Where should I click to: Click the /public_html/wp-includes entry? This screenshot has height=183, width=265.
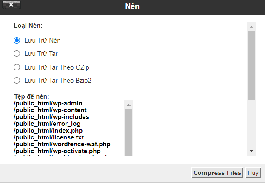point(51,117)
